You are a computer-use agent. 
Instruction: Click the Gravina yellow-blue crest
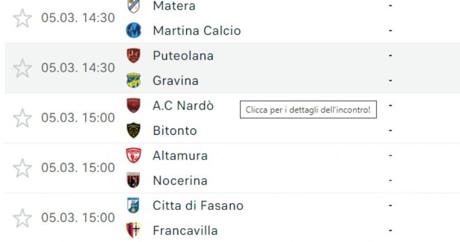pos(133,80)
